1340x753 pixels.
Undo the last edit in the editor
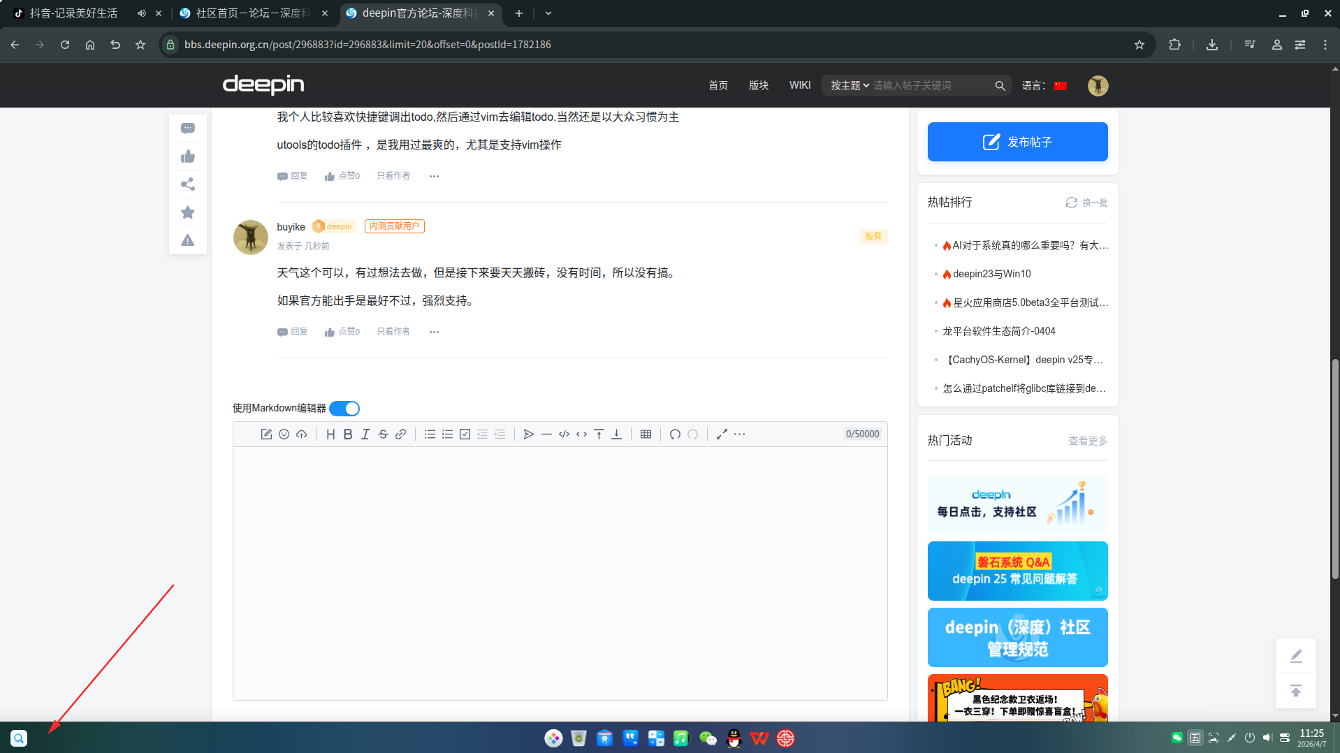click(675, 434)
